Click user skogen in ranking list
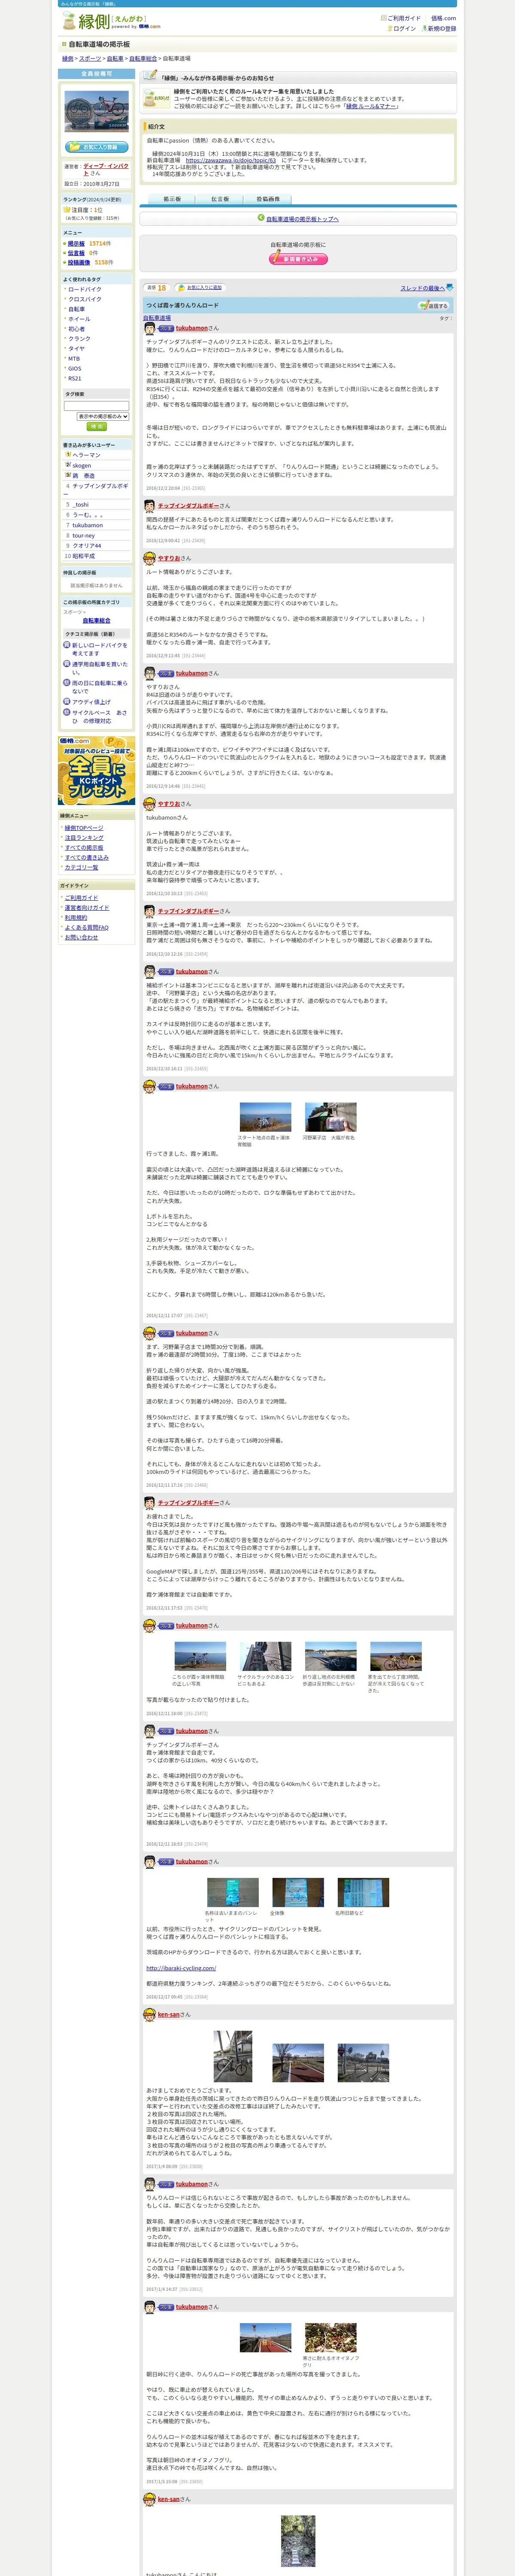 pyautogui.click(x=82, y=465)
